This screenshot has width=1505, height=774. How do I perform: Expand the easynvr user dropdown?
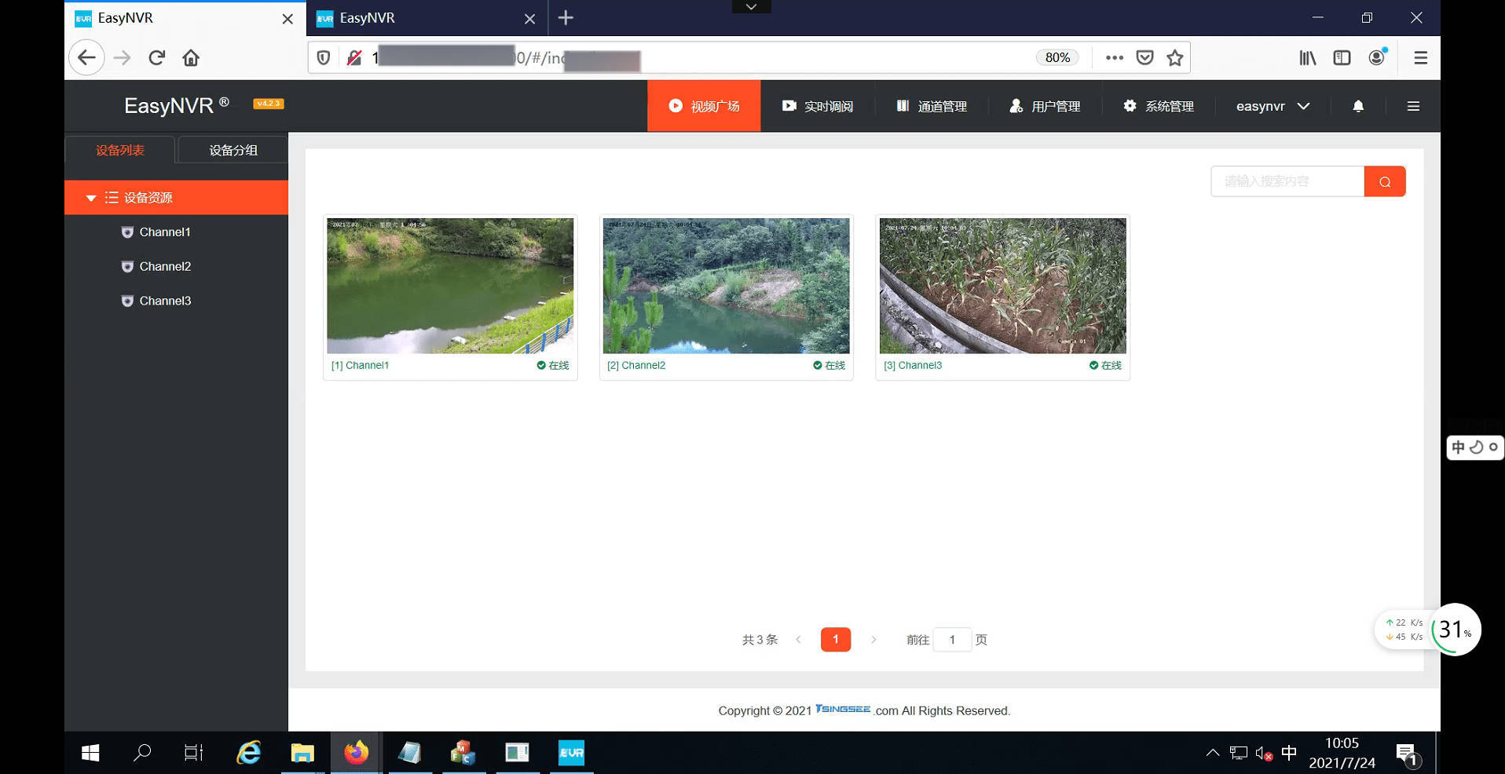(x=1272, y=106)
